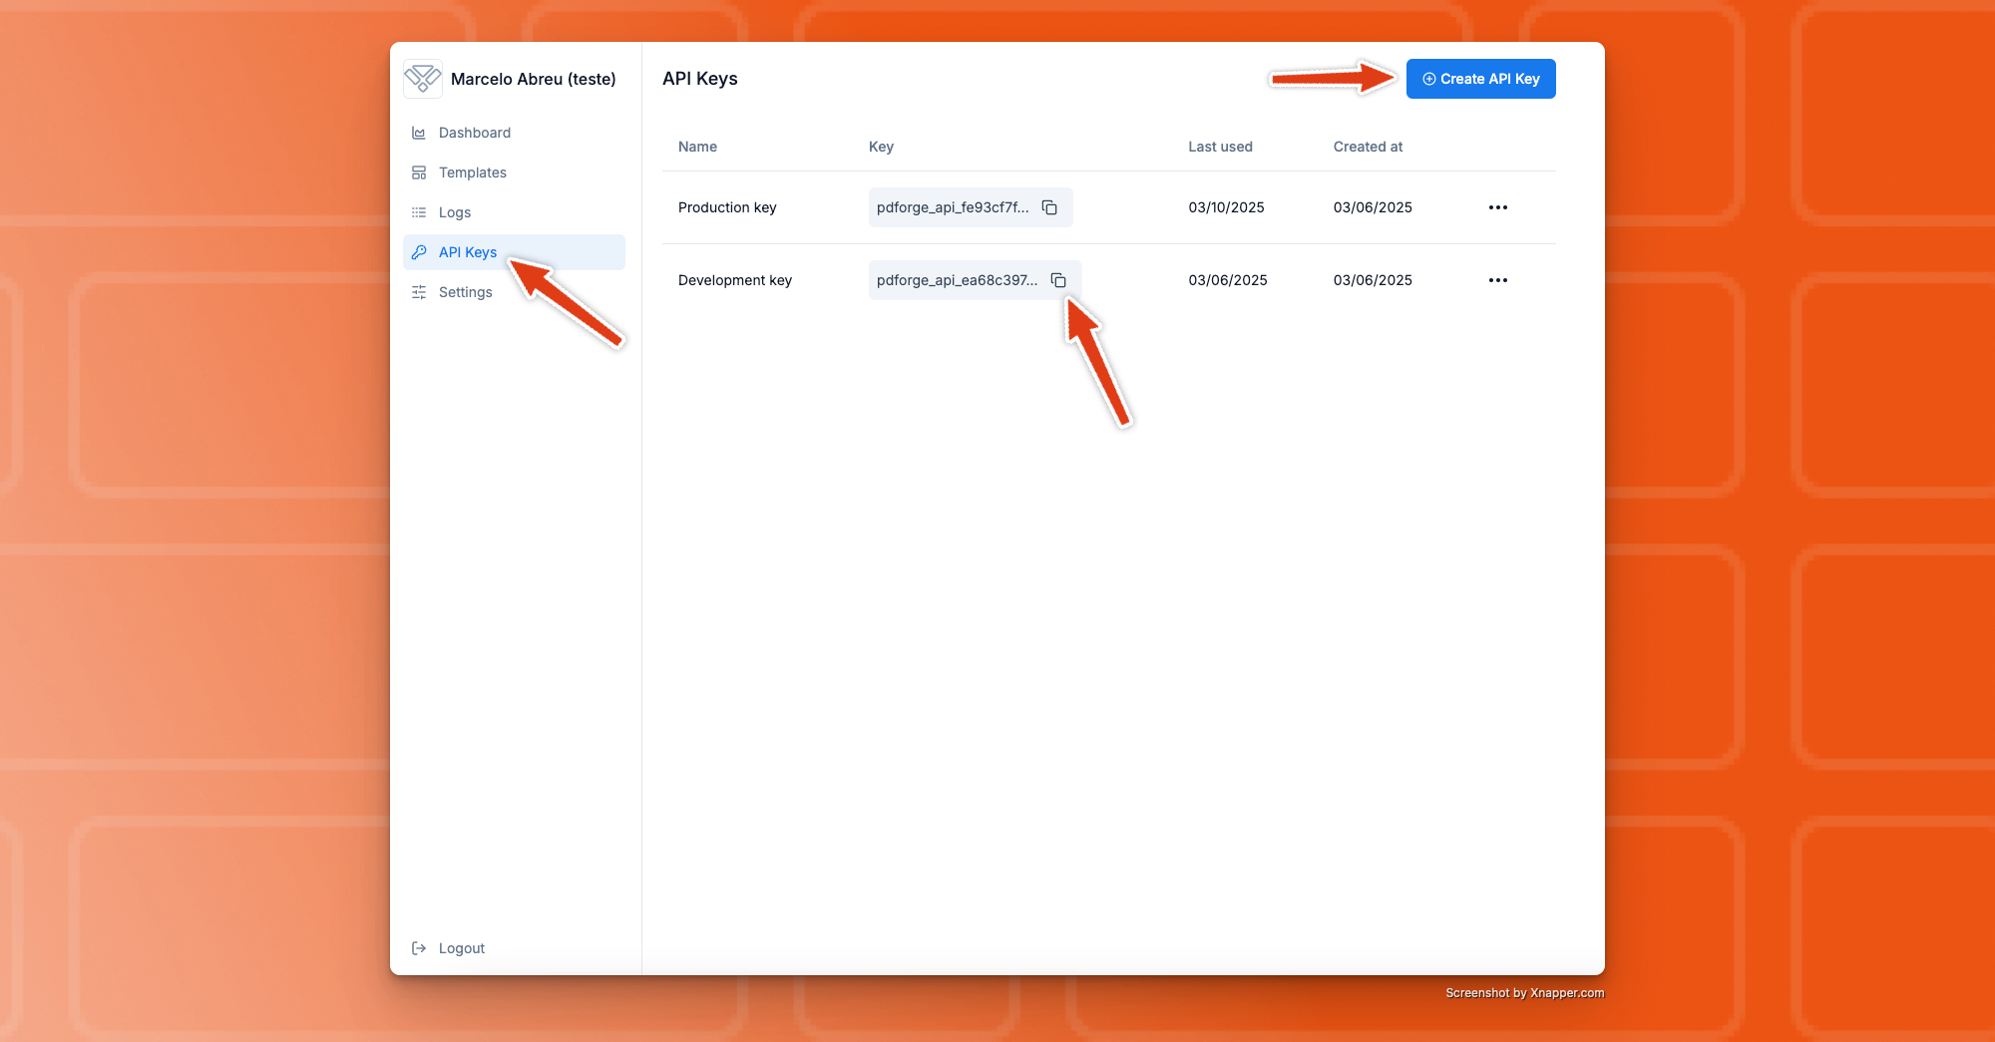Click the pdforge logo icon
This screenshot has width=1995, height=1042.
click(423, 79)
